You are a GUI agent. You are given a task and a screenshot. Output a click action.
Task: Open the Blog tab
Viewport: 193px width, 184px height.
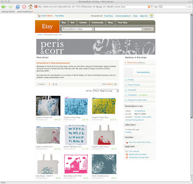click(110, 23)
